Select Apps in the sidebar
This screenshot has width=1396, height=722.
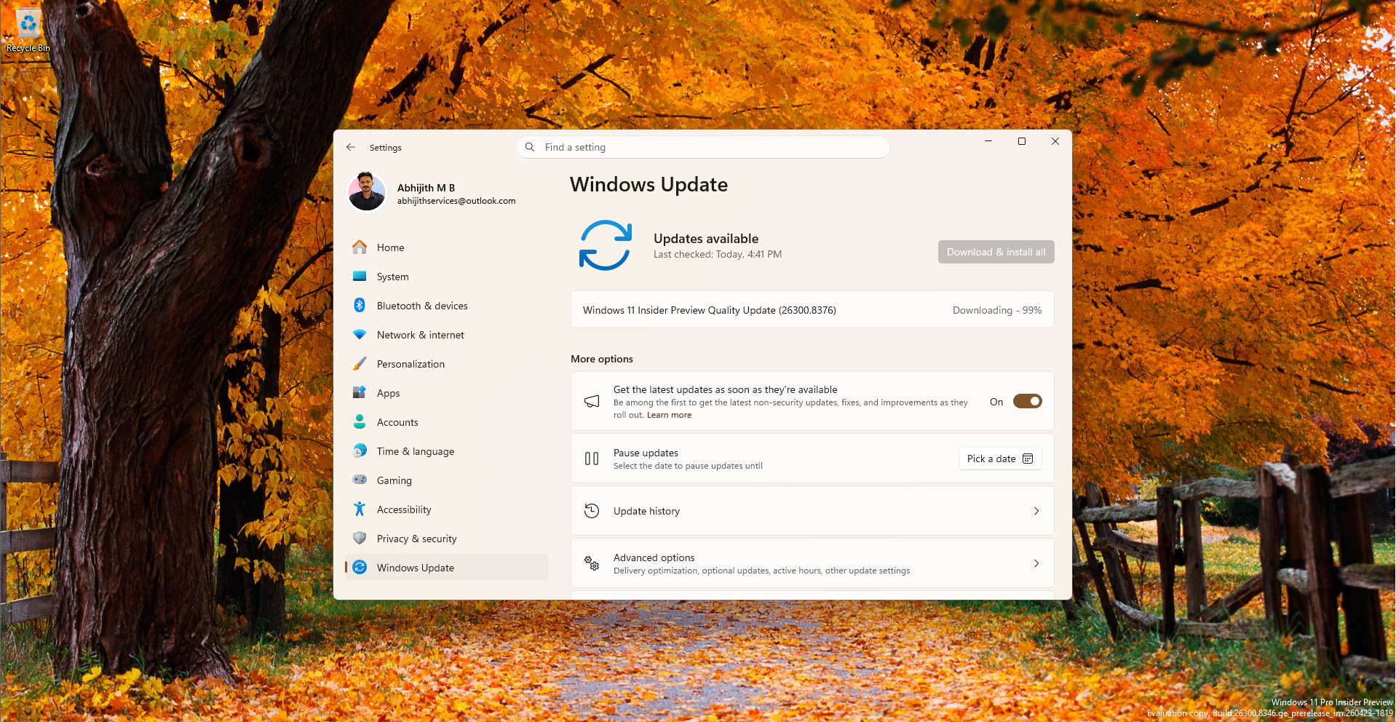click(x=447, y=393)
